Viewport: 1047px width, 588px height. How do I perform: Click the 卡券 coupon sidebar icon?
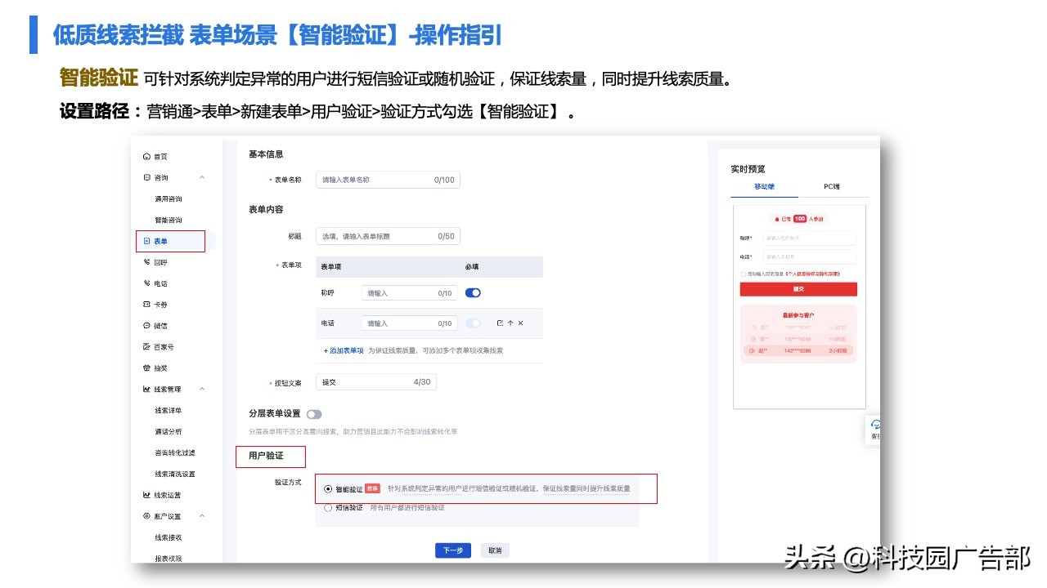click(155, 304)
